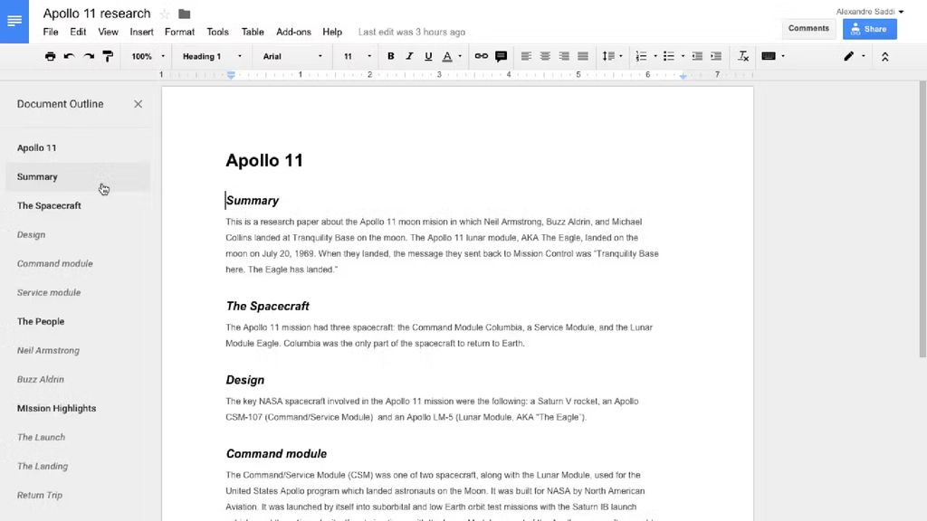Open the text color picker
This screenshot has height=521, width=927.
tap(449, 56)
